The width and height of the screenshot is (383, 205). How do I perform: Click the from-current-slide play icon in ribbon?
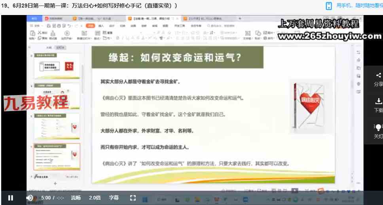(67, 33)
